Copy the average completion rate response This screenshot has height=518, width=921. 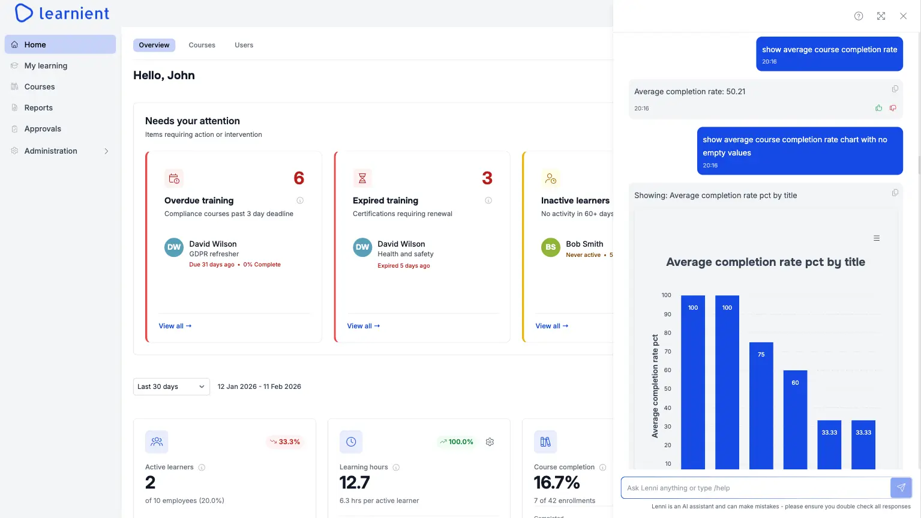pos(895,88)
